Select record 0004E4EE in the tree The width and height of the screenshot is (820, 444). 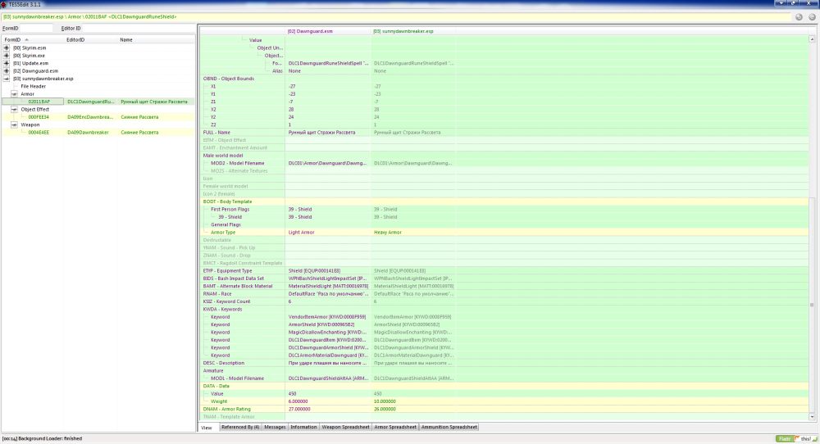click(39, 133)
